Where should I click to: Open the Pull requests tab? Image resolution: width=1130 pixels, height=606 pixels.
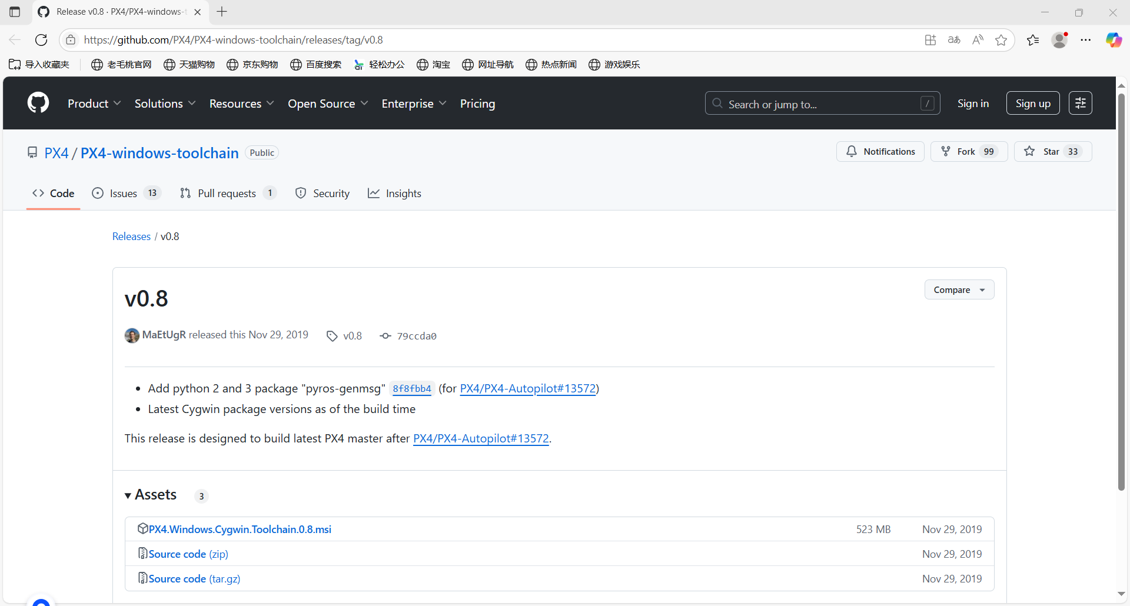pyautogui.click(x=227, y=194)
